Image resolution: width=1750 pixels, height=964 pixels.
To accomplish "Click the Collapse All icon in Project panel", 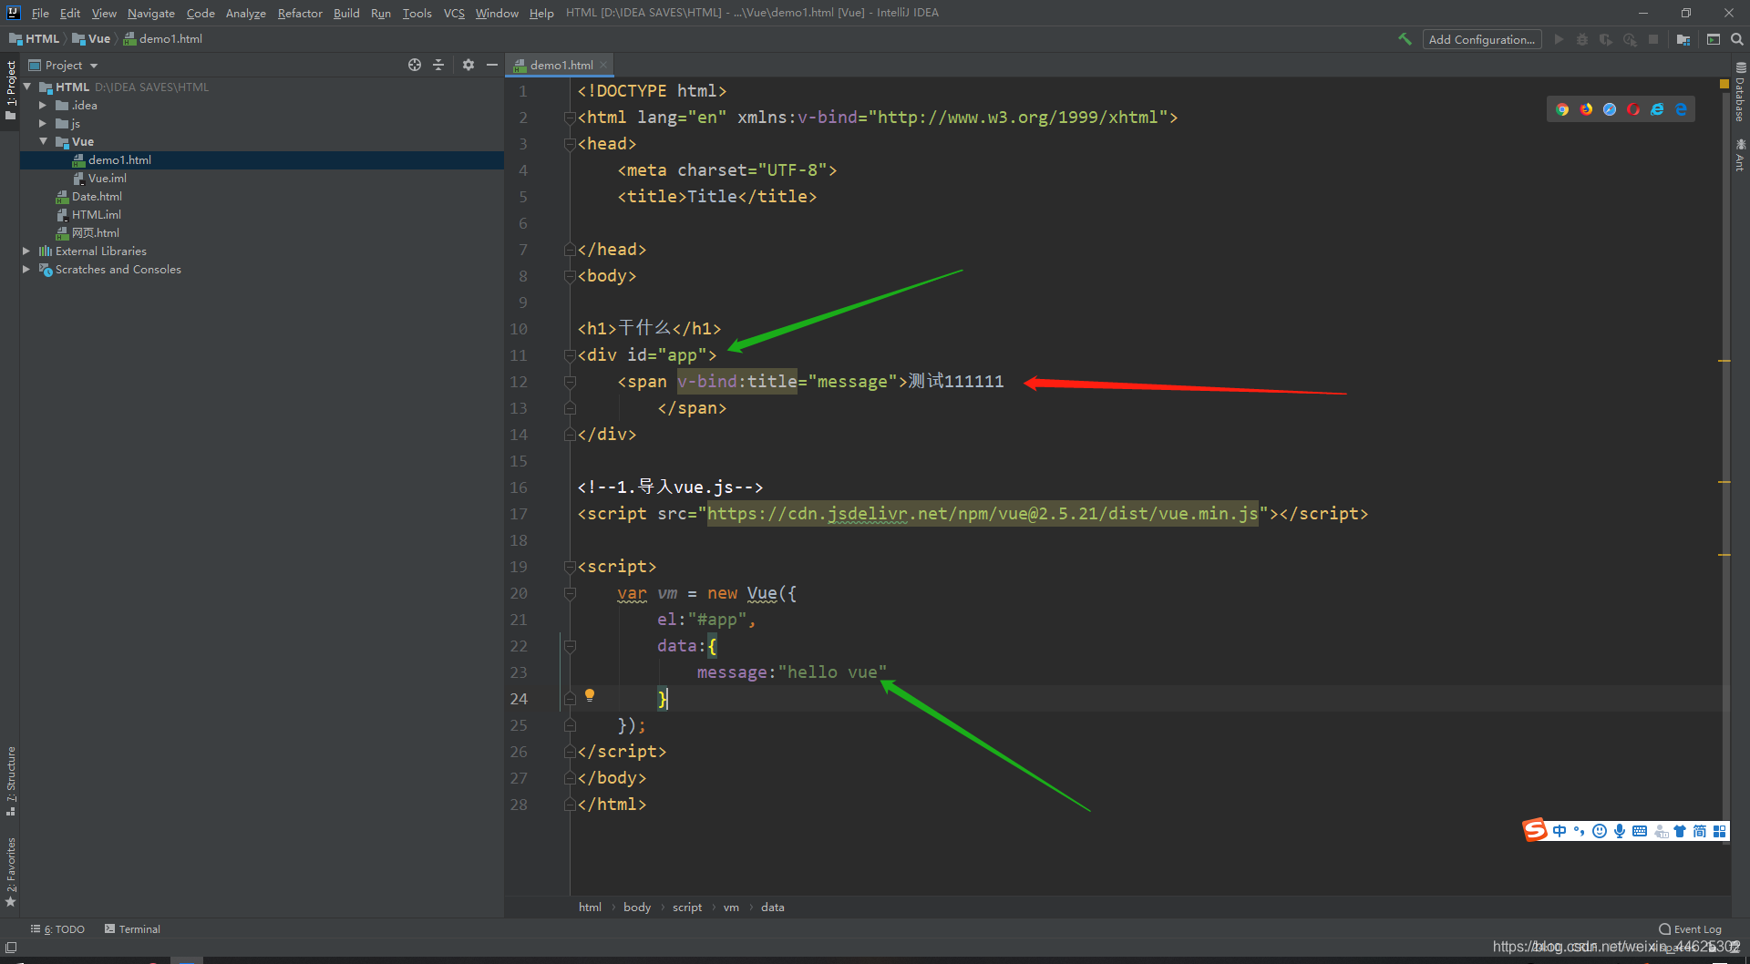I will pyautogui.click(x=438, y=65).
